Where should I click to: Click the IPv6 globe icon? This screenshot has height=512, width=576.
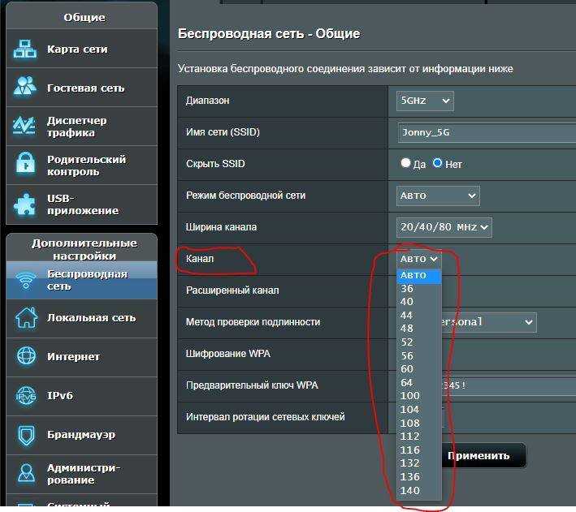[26, 396]
